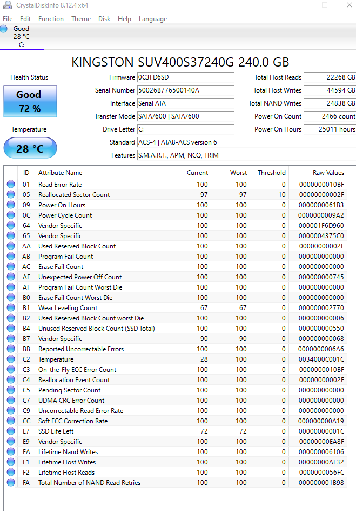Click the KINGSTON SUV400S37240G 240.0 GB drive title
The image size is (356, 511).
[180, 62]
